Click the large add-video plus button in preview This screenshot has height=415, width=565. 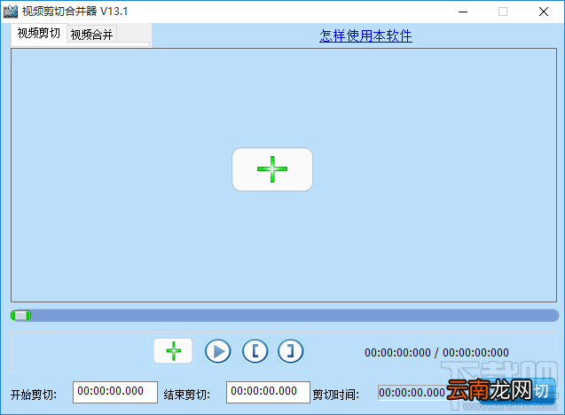tap(272, 169)
